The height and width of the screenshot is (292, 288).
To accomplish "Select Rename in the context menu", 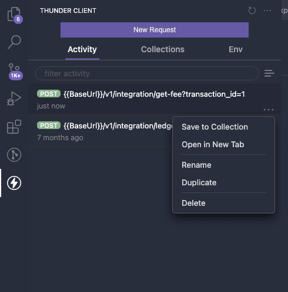I will tap(196, 165).
